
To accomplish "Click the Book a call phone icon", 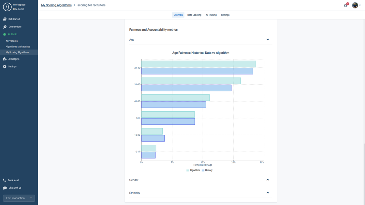I will coord(5,180).
